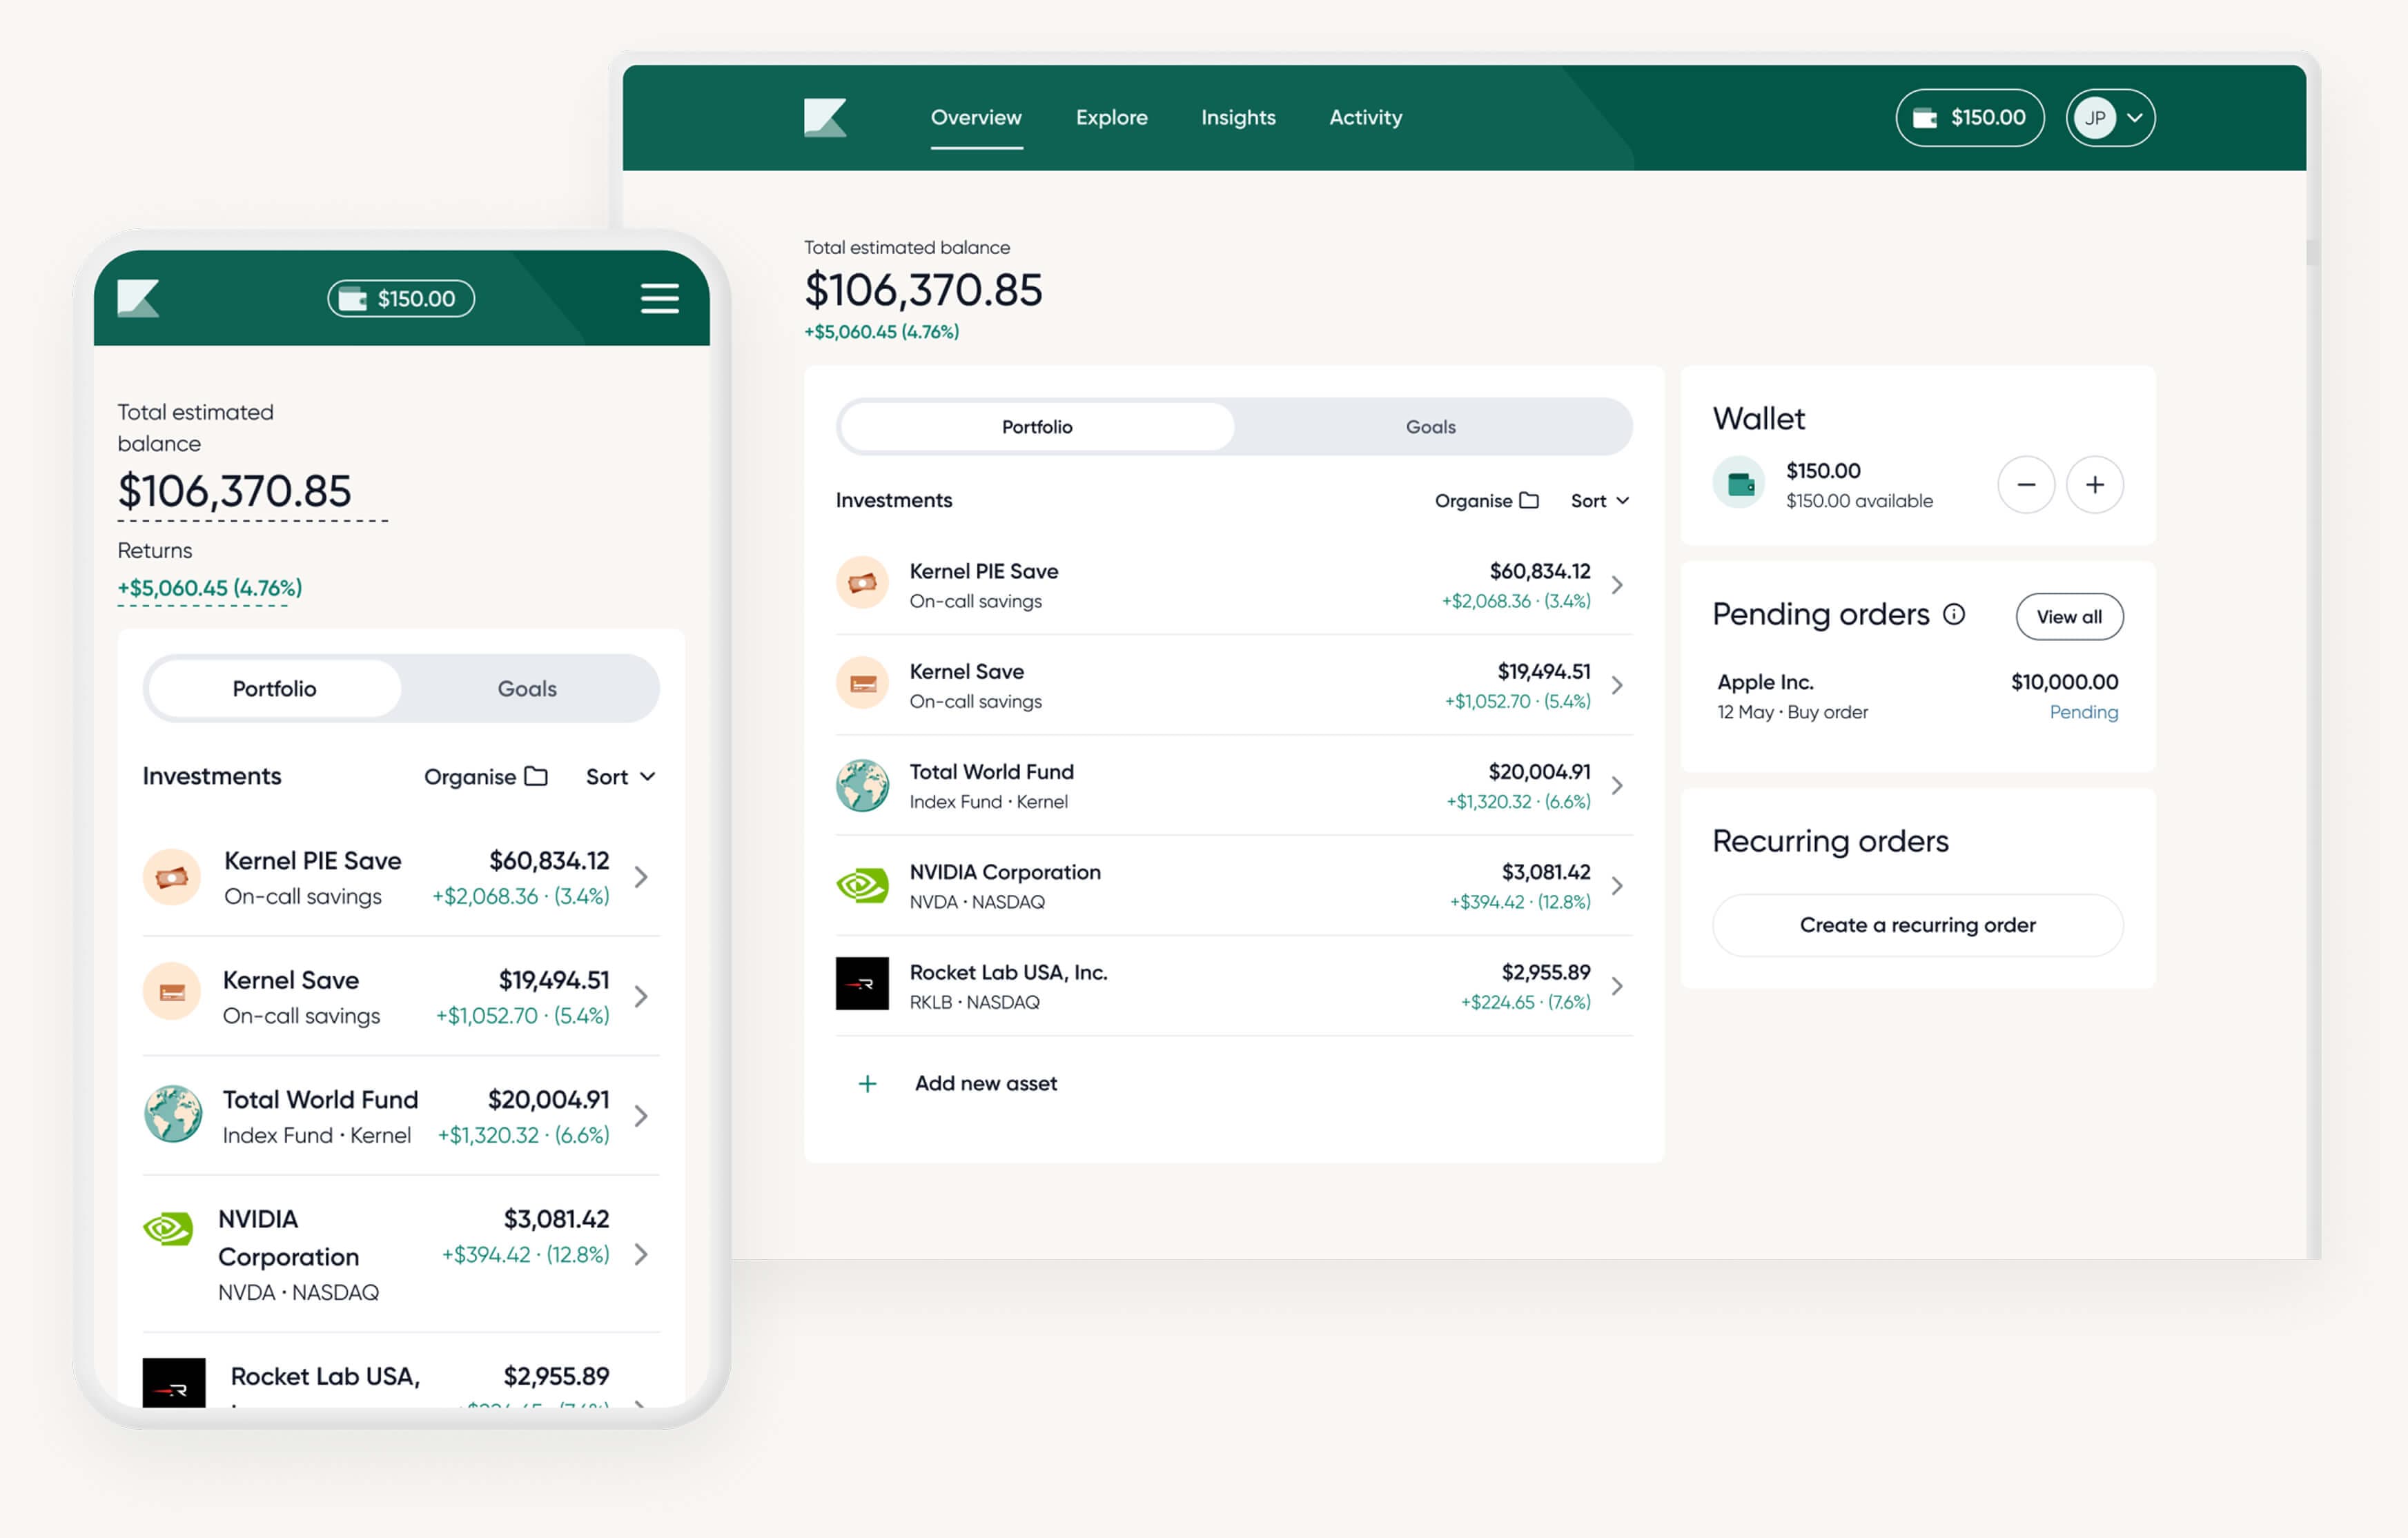Click Create a recurring order

pyautogui.click(x=1917, y=925)
